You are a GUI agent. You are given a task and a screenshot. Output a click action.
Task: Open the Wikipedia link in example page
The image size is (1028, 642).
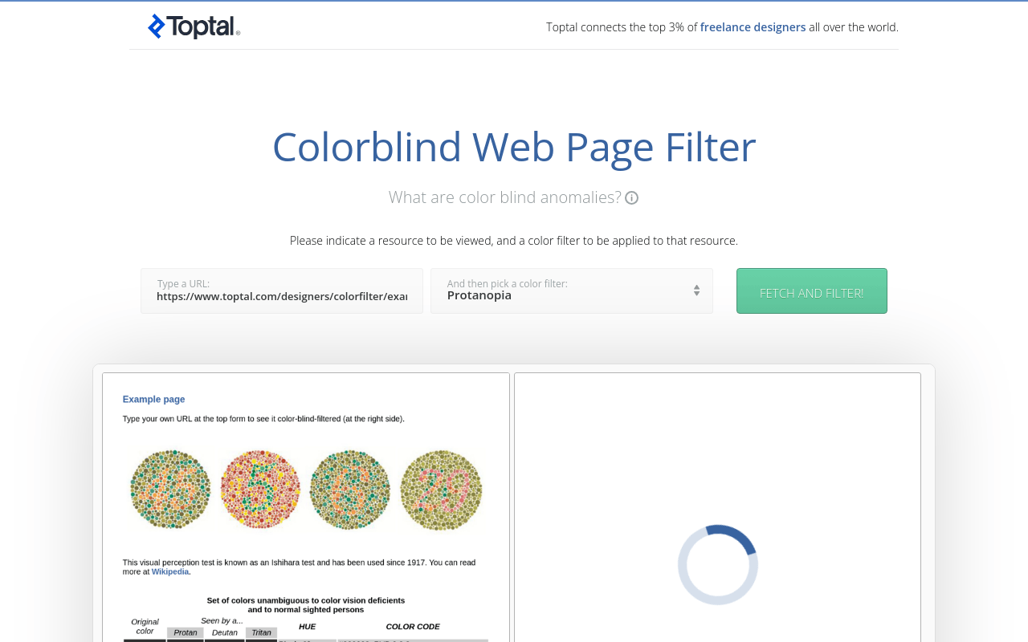click(170, 571)
